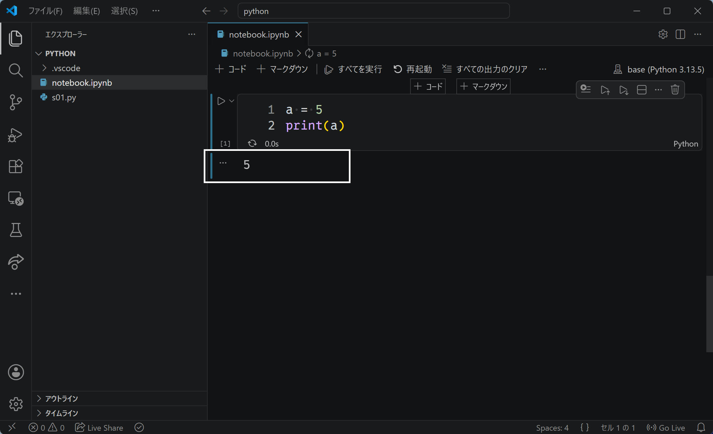
Task: Open the Manage gear in activity bar
Action: point(16,404)
